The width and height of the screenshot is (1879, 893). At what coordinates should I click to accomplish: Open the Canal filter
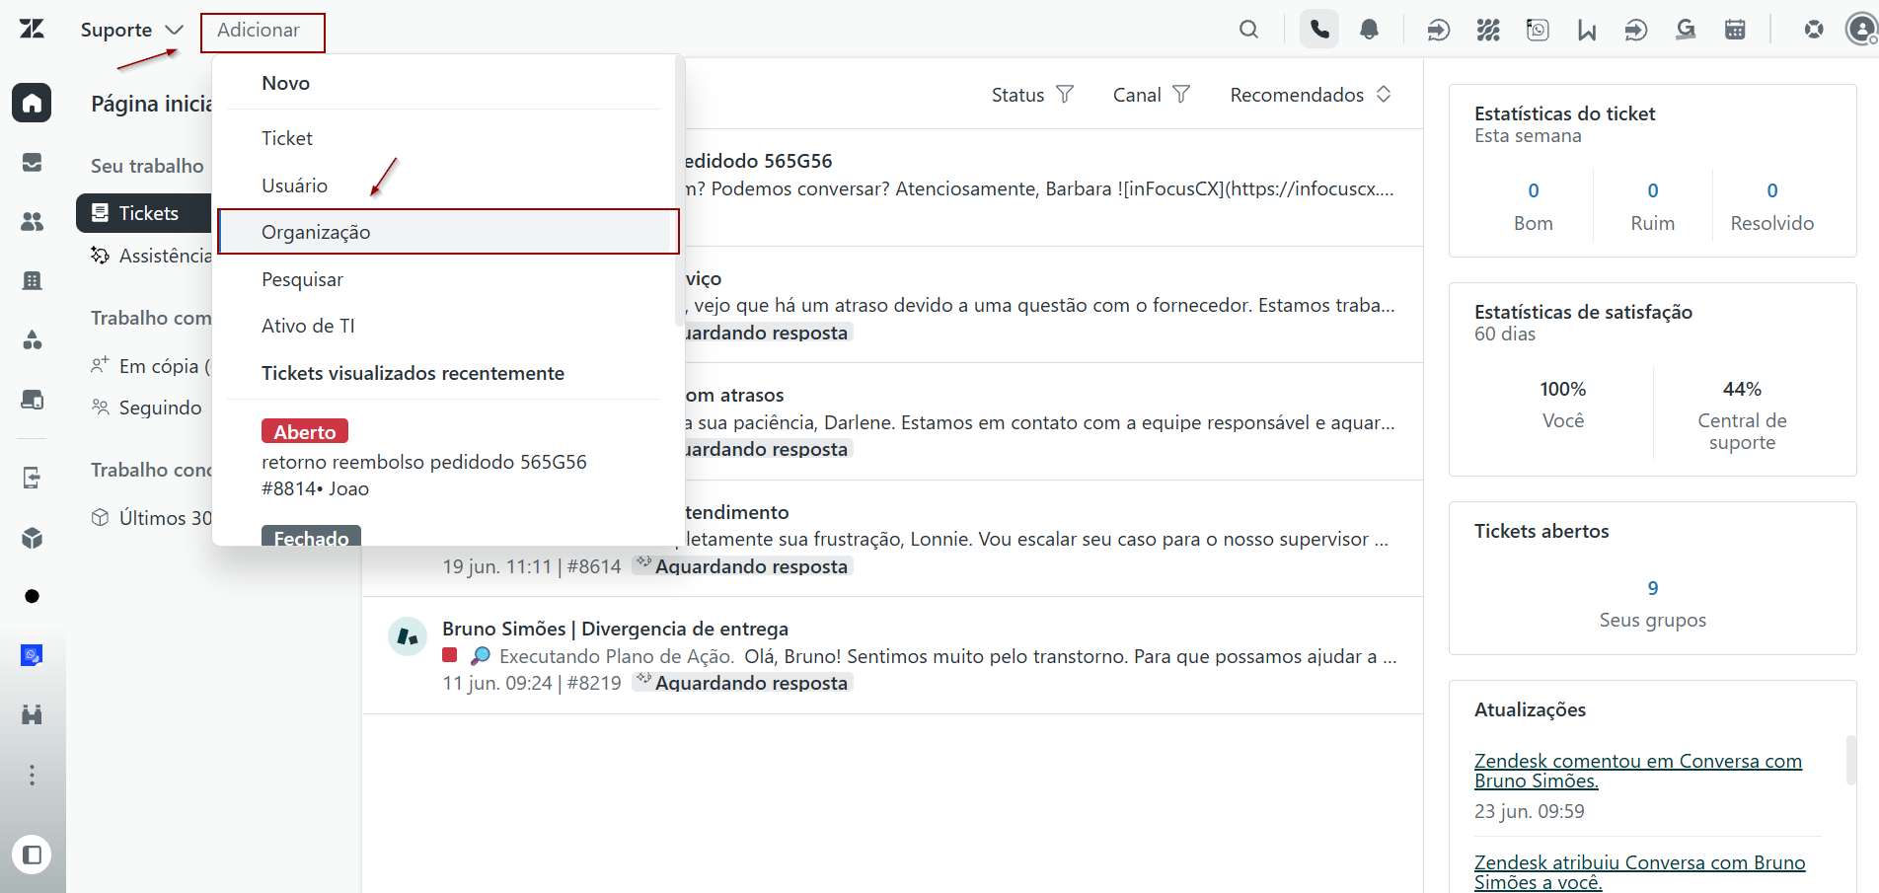[1152, 95]
